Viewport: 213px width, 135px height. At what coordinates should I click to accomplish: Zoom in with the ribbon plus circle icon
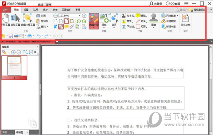84,16
